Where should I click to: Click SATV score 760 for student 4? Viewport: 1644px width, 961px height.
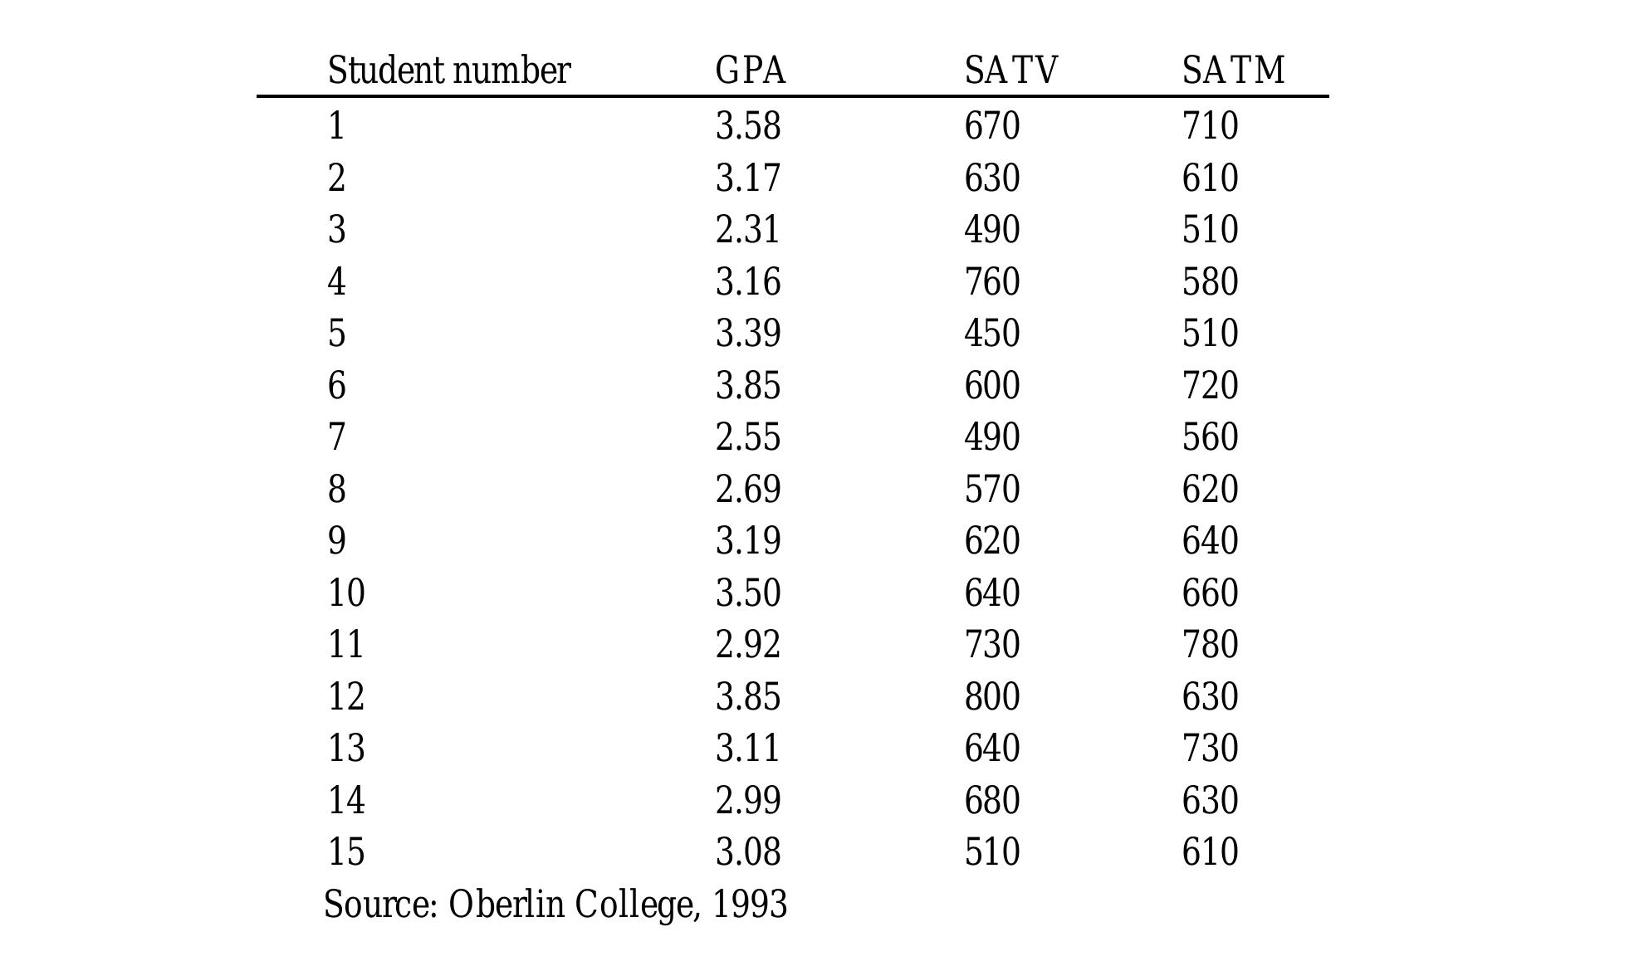[991, 281]
